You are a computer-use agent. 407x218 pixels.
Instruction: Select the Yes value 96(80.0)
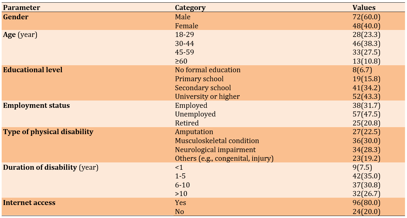pos(366,203)
